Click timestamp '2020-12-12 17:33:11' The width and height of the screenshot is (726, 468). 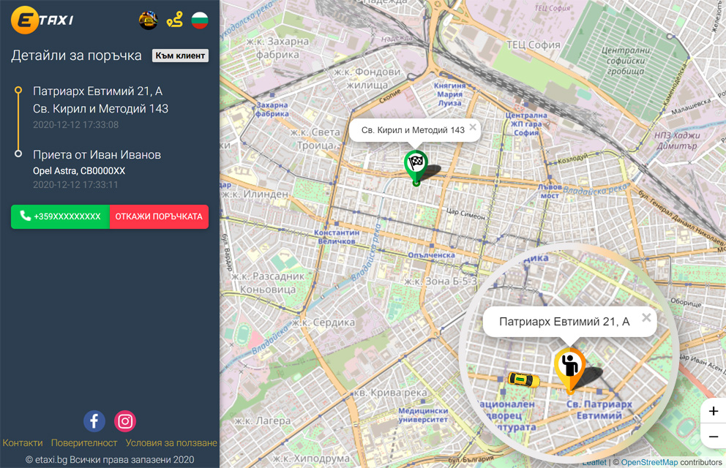[x=75, y=184]
